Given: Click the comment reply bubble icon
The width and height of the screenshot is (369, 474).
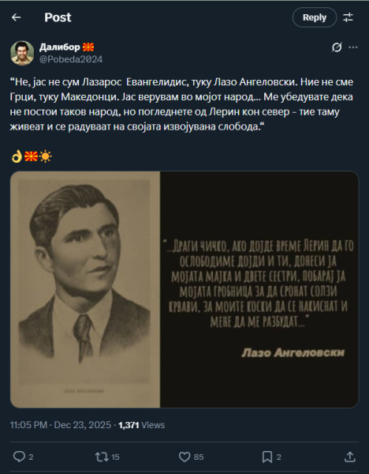Looking at the screenshot, I should tap(19, 457).
